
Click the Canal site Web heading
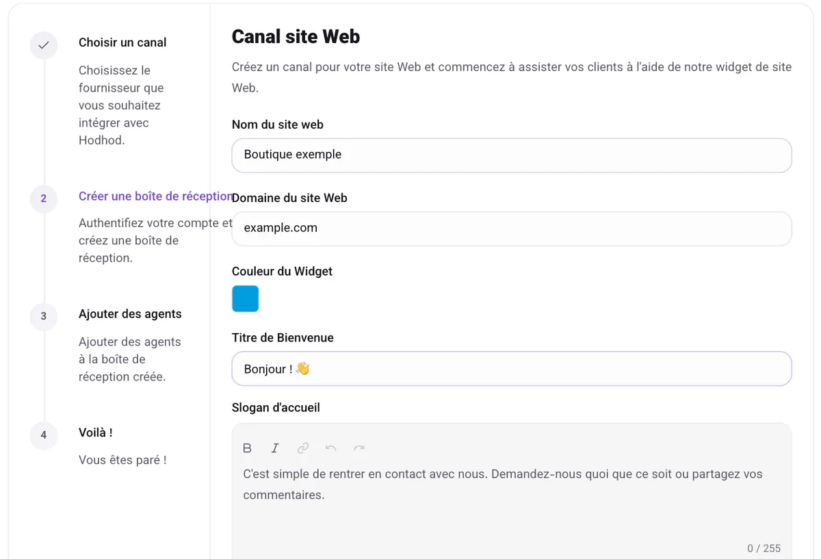296,36
